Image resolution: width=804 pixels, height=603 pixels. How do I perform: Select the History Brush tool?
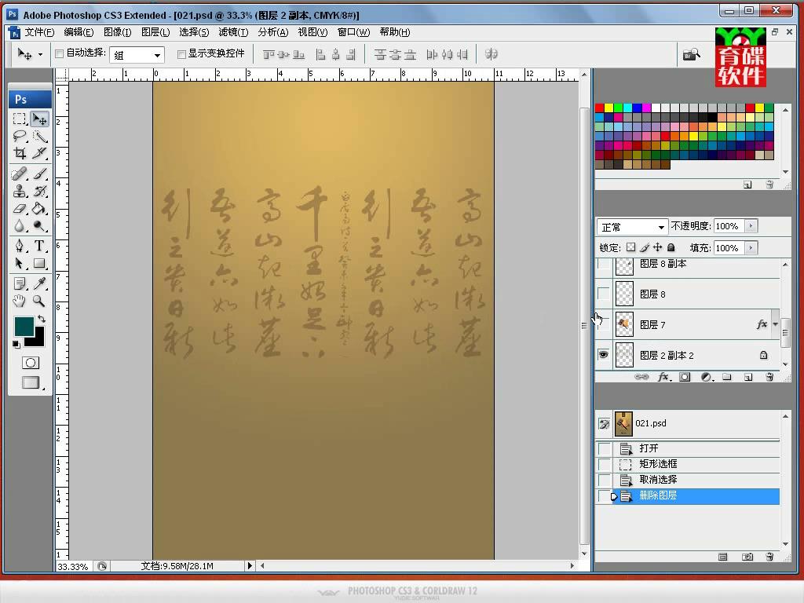point(39,192)
